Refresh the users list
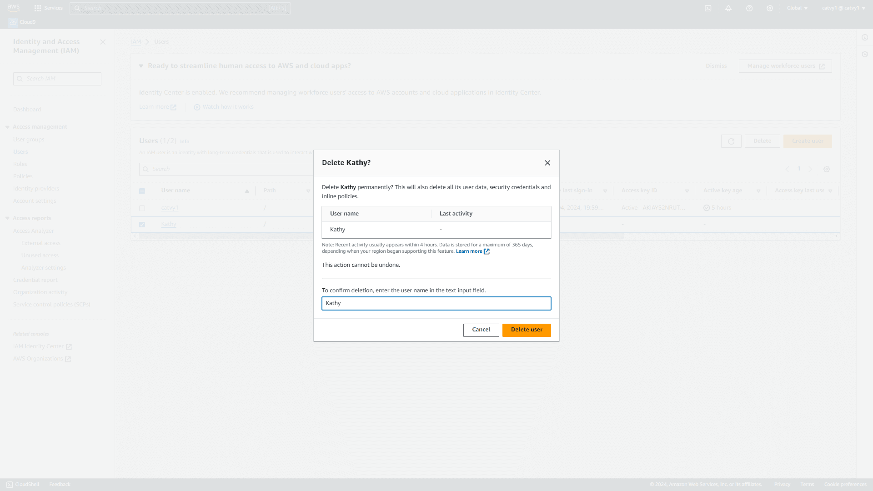The height and width of the screenshot is (491, 873). [x=731, y=141]
